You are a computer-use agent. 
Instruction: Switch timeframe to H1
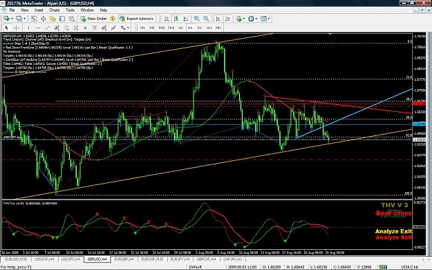point(180,28)
